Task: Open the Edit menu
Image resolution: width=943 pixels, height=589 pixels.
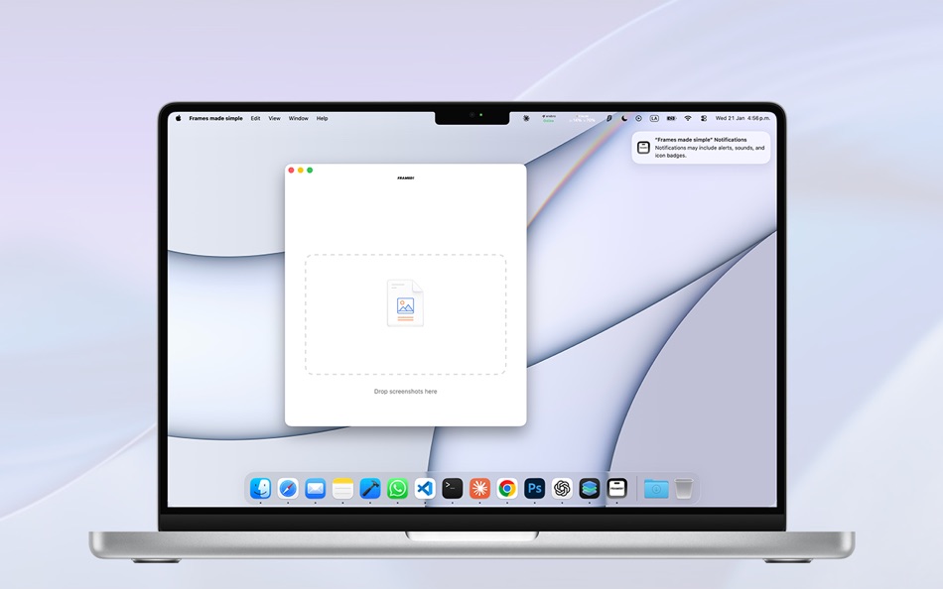Action: 255,118
